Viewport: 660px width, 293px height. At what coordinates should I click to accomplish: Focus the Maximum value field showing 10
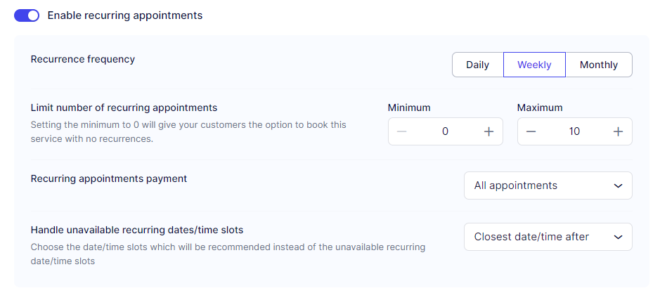tap(574, 131)
